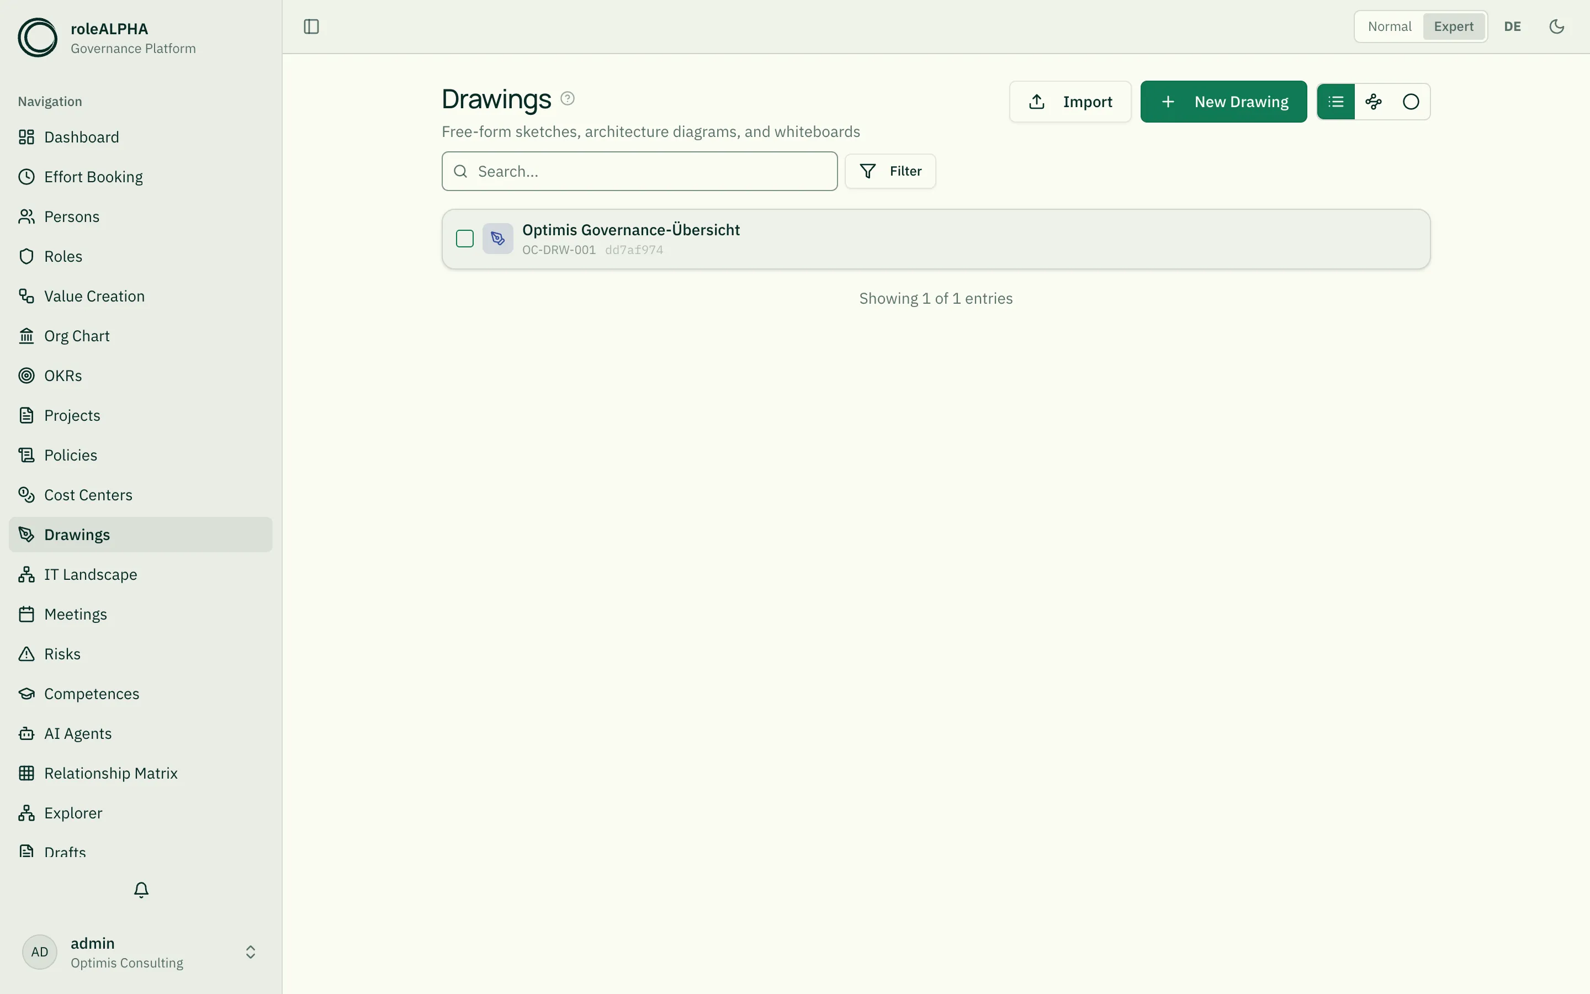Open Roles section
The height and width of the screenshot is (994, 1590).
point(141,256)
